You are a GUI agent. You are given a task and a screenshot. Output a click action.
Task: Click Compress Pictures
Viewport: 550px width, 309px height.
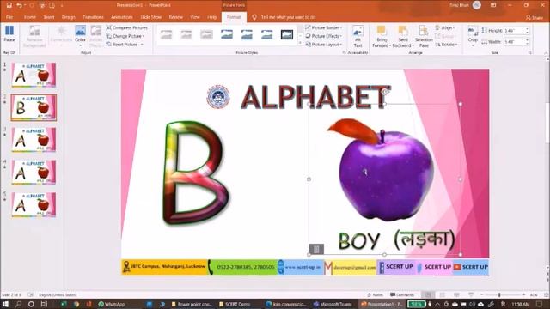tap(127, 27)
